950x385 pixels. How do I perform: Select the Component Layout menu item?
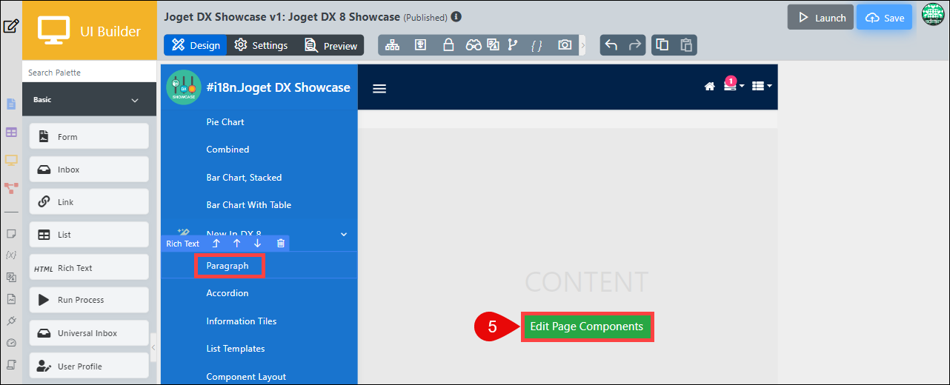click(x=246, y=377)
